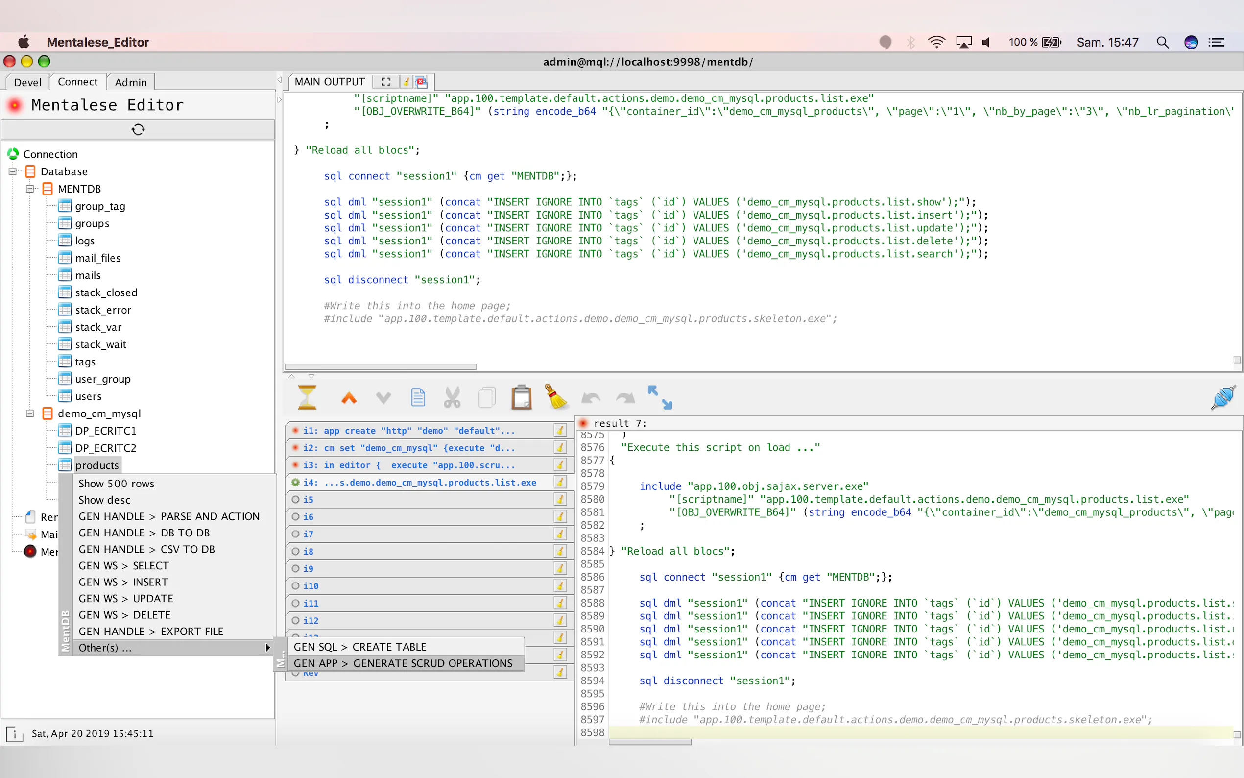This screenshot has height=778, width=1244.
Task: Click the hourglass history icon
Action: pyautogui.click(x=307, y=397)
